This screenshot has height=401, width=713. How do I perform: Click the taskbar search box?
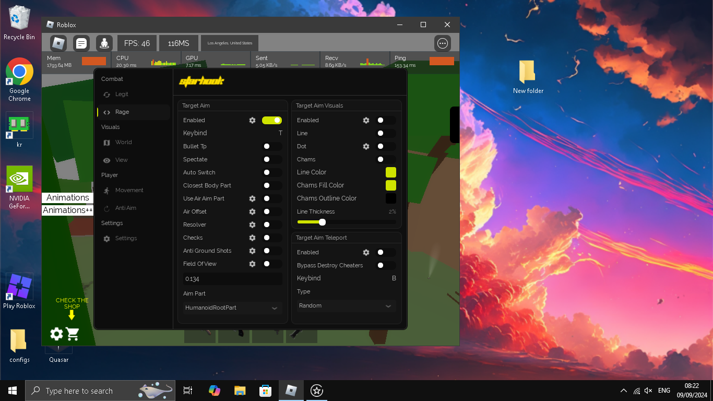point(100,391)
